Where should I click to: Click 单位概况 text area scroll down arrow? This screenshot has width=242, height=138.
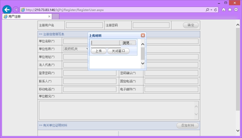coord(196,114)
